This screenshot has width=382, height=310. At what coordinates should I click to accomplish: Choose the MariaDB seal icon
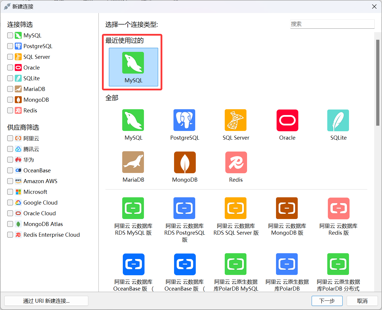[x=133, y=162]
